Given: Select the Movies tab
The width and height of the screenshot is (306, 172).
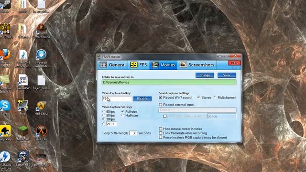Looking at the screenshot, I should click(x=164, y=65).
